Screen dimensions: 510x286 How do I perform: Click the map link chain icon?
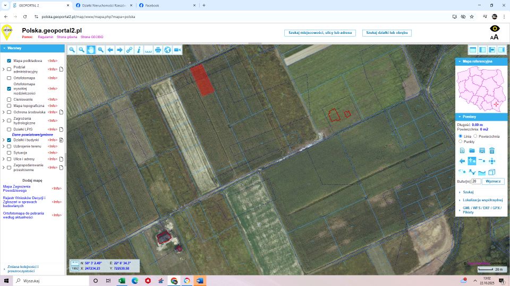point(129,50)
